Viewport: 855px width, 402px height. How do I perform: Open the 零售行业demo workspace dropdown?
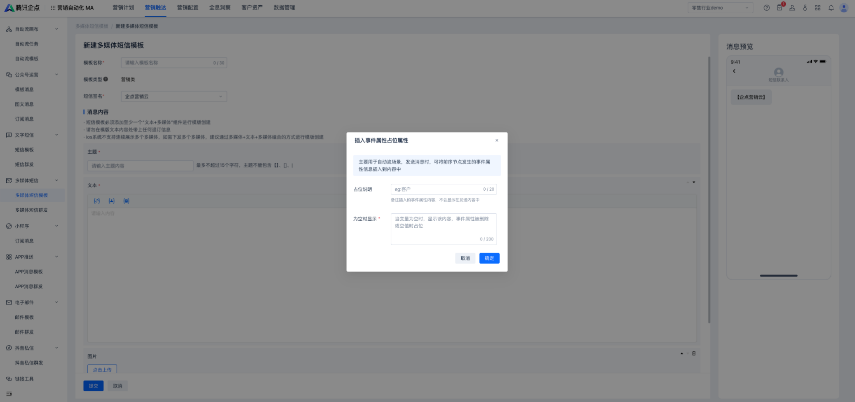tap(720, 8)
